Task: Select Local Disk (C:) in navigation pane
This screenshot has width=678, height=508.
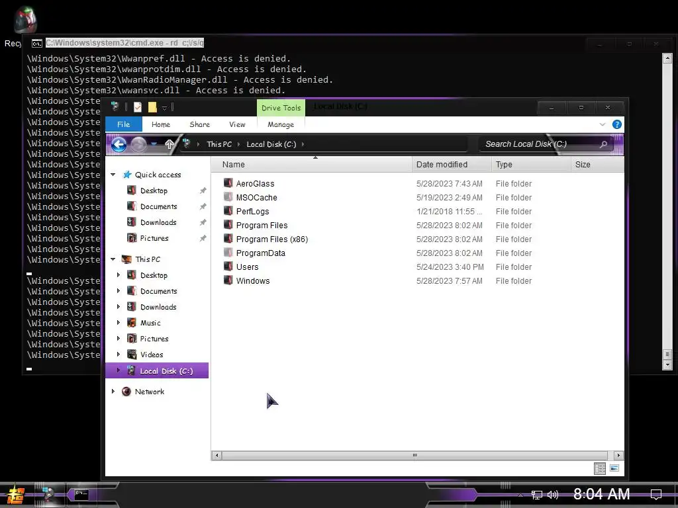Action: coord(157,370)
